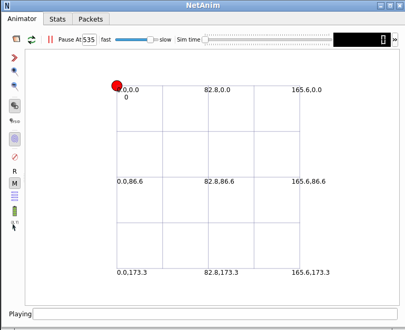Click the X,Y mouse position icon
Image resolution: width=405 pixels, height=330 pixels.
click(15, 226)
